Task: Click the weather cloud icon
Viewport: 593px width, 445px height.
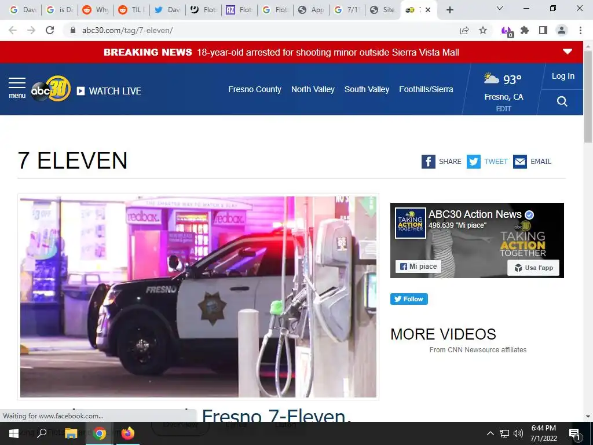Action: [491, 78]
